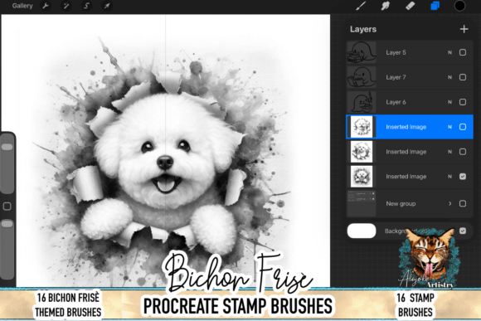The height and width of the screenshot is (321, 481).
Task: Click the highlighted Inserted Image thumbnail
Action: (x=362, y=127)
